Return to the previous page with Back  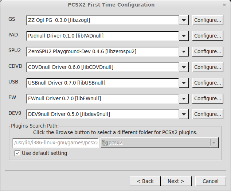[x=145, y=181]
